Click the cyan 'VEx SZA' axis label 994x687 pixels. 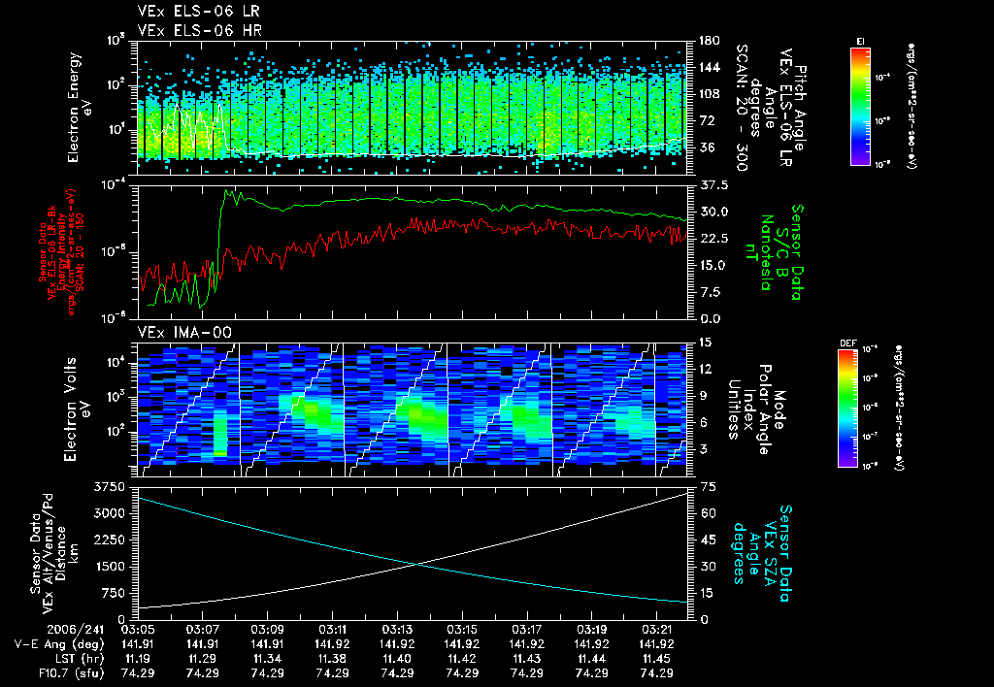(770, 553)
